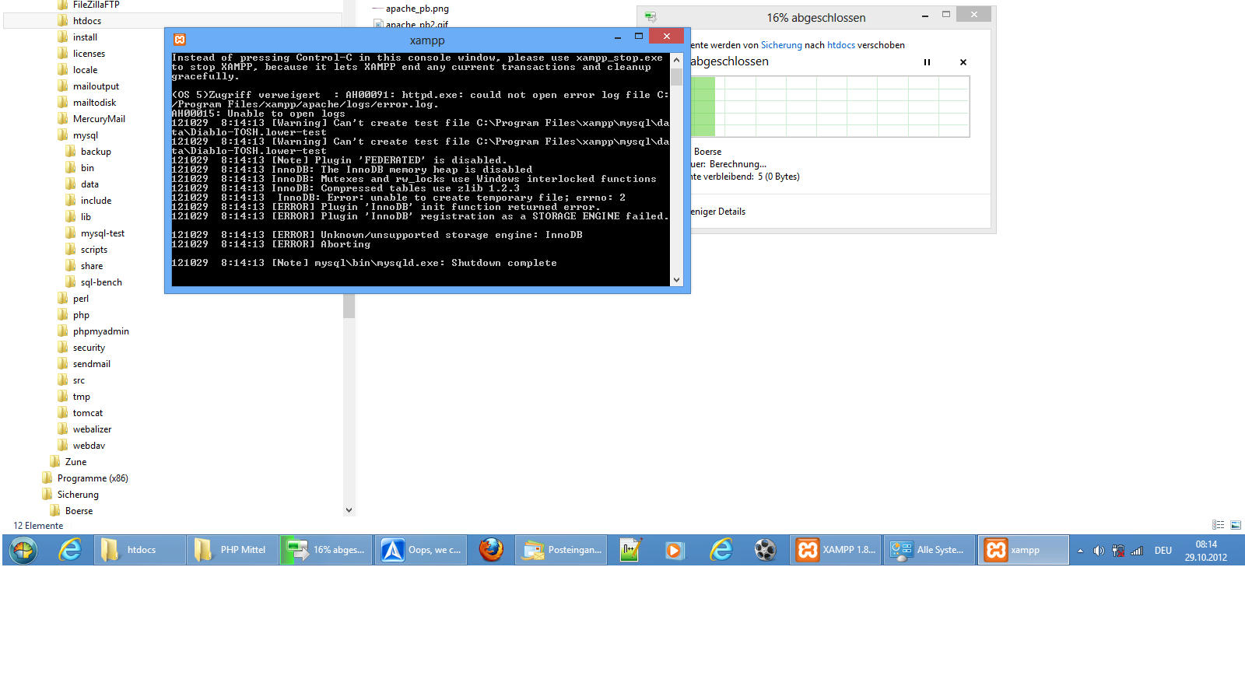
Task: Open Firefox from the taskbar
Action: (x=491, y=550)
